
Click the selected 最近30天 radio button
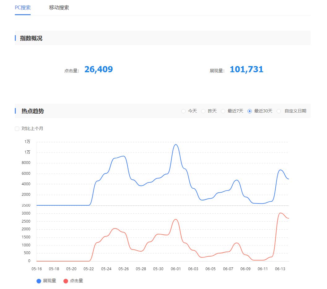point(250,111)
